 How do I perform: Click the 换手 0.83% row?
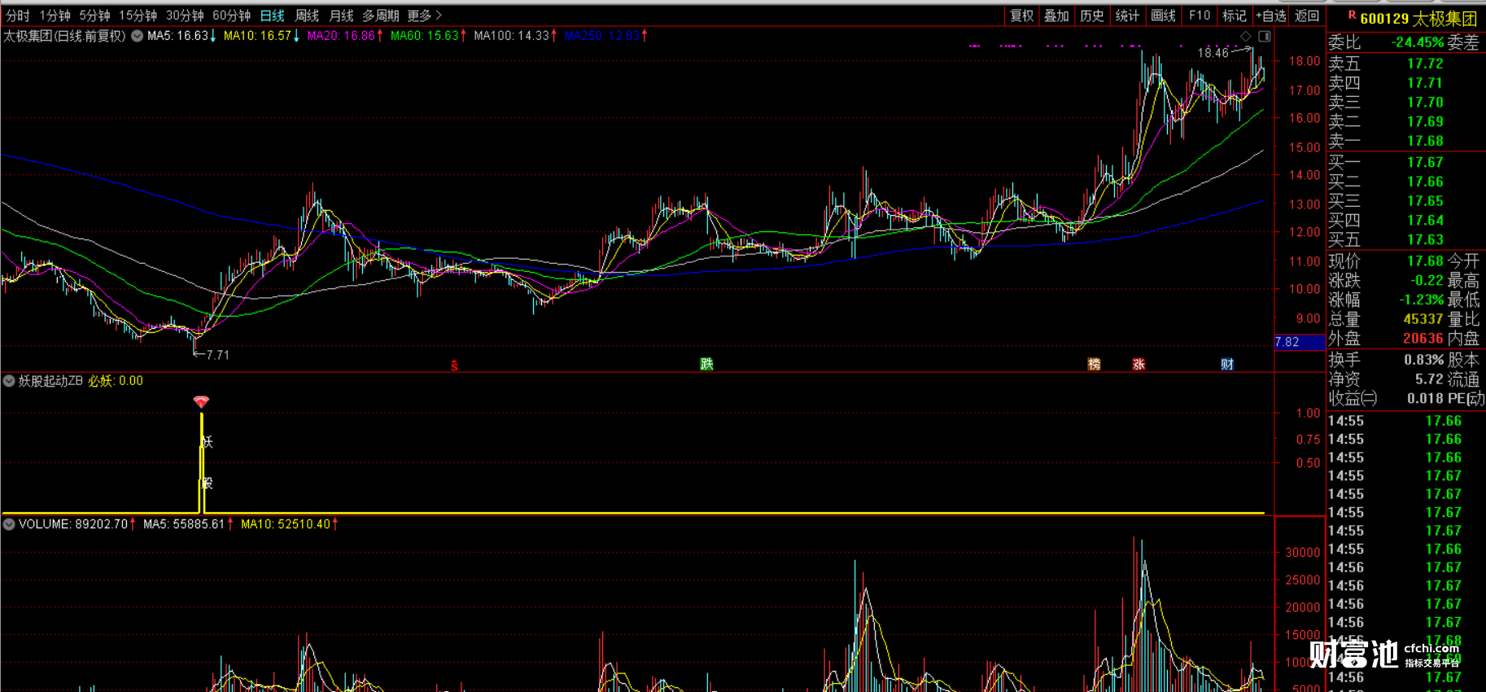(1386, 360)
